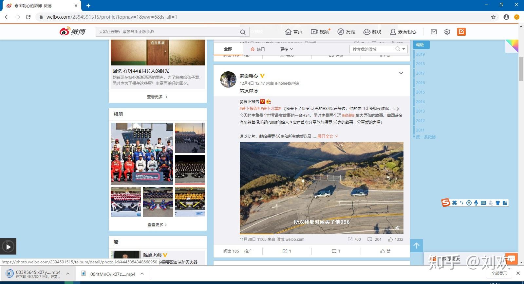Viewport: 524px width, 284px height.
Task: Jump to 2011 in timeline
Action: [420, 130]
